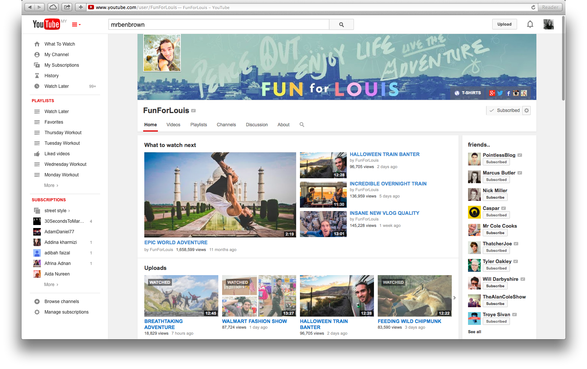Click the Liked videos thumbs-up icon
This screenshot has height=369, width=587.
37,154
